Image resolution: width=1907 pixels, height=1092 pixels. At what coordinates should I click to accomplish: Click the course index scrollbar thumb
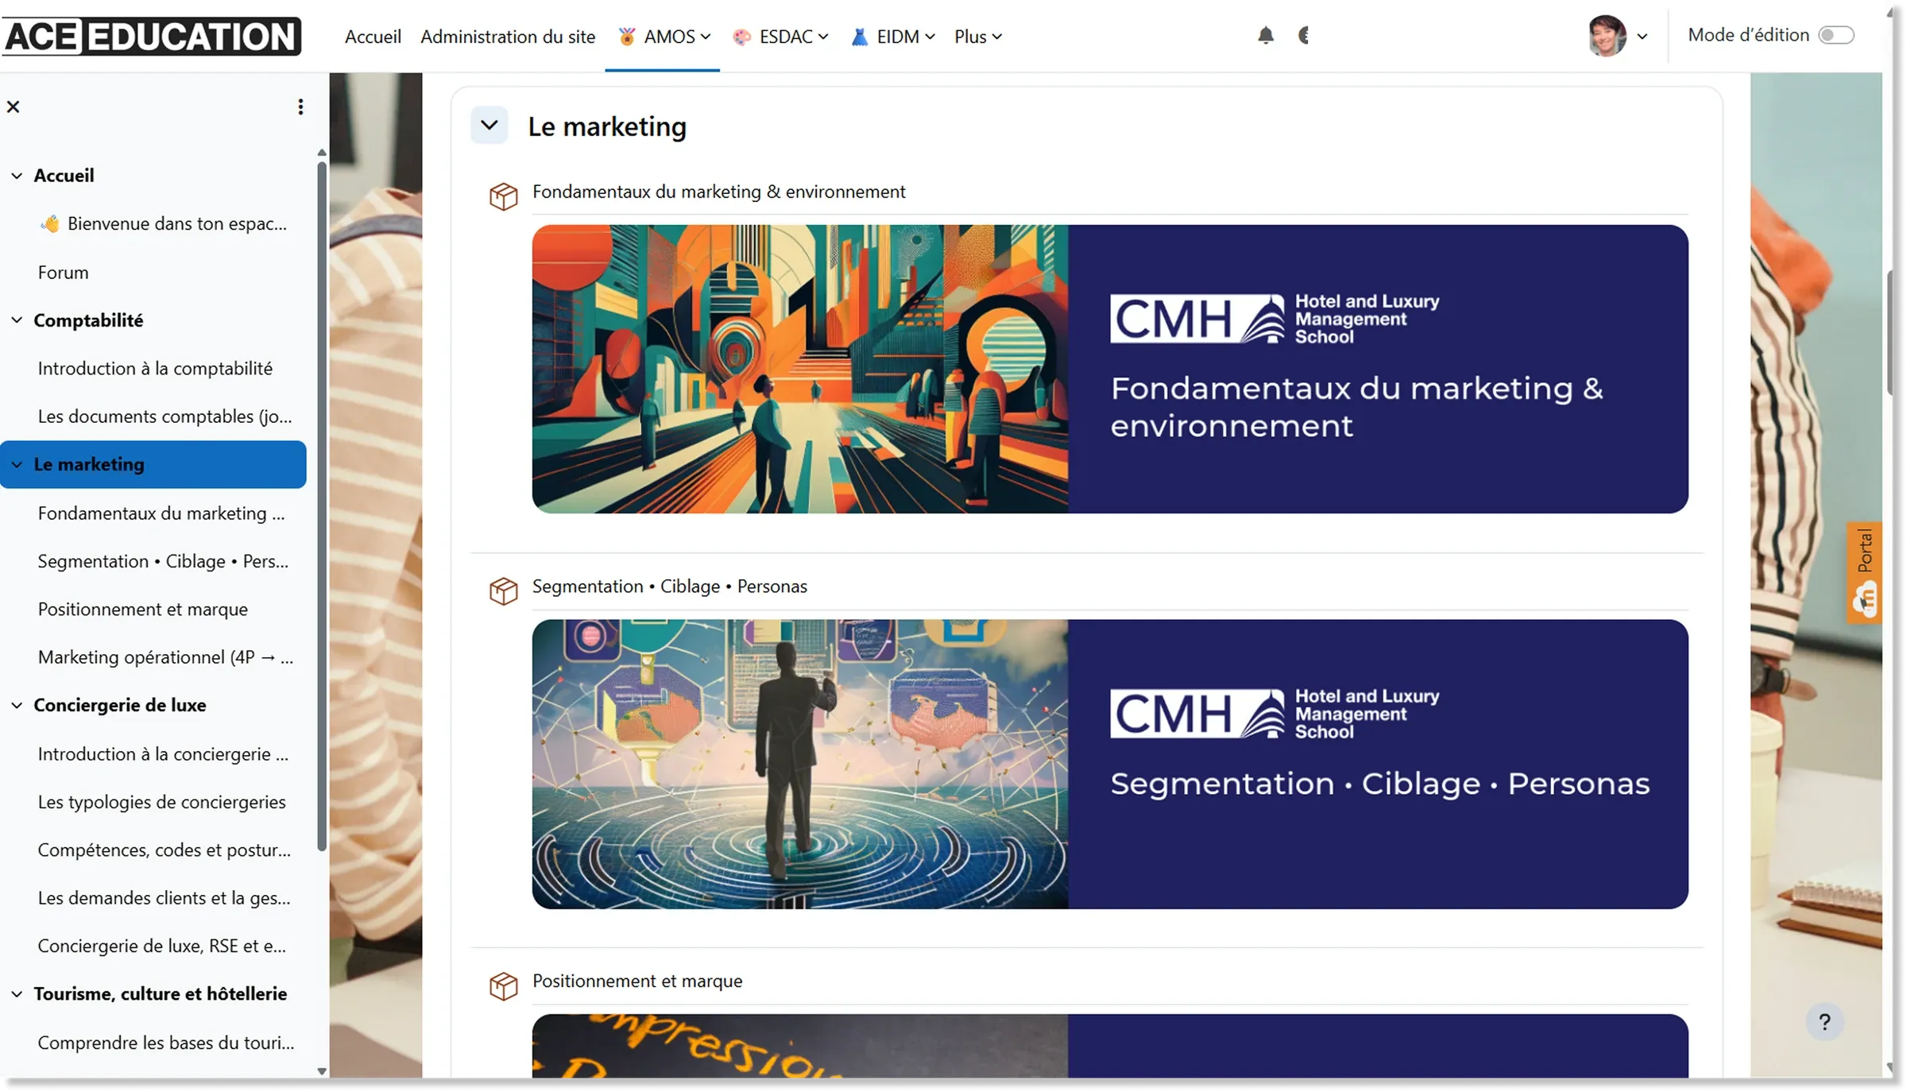(322, 505)
